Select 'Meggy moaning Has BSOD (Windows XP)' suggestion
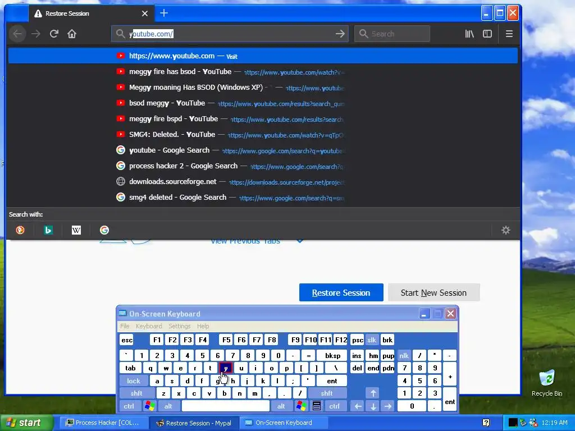Screen dimensions: 575x431 [263, 87]
